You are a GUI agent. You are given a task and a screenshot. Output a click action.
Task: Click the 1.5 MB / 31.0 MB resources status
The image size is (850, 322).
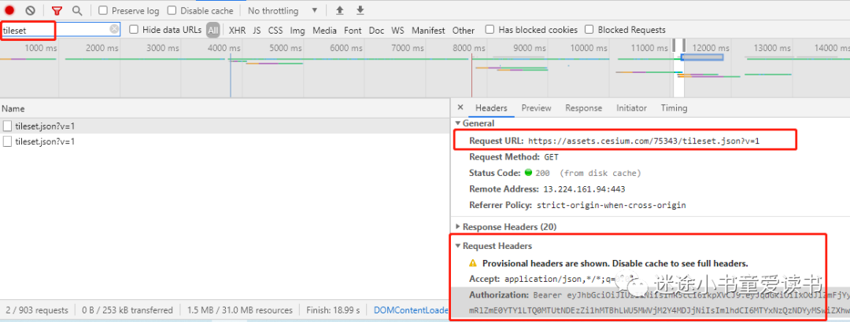click(x=239, y=311)
